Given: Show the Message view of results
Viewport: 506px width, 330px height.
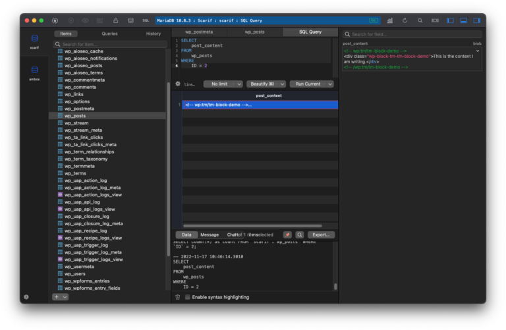Looking at the screenshot, I should [x=210, y=234].
